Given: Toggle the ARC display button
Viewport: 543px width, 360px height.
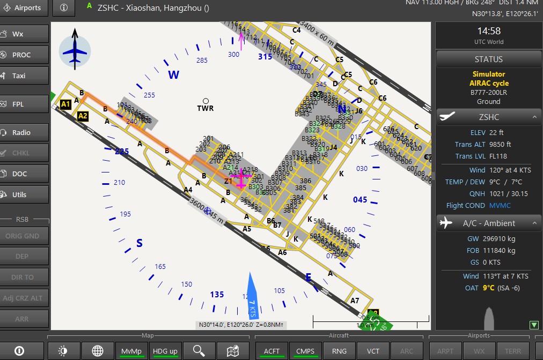Looking at the screenshot, I should tap(407, 351).
